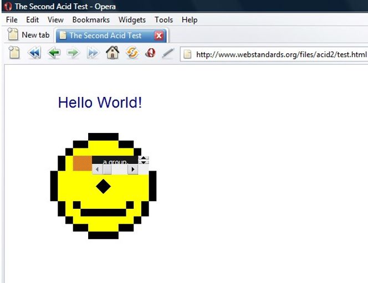Open the View menu
The width and height of the screenshot is (368, 283).
click(x=55, y=20)
